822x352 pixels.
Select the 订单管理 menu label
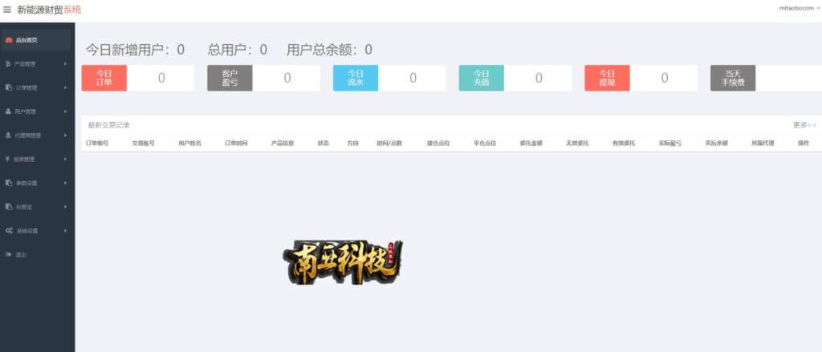click(x=26, y=87)
